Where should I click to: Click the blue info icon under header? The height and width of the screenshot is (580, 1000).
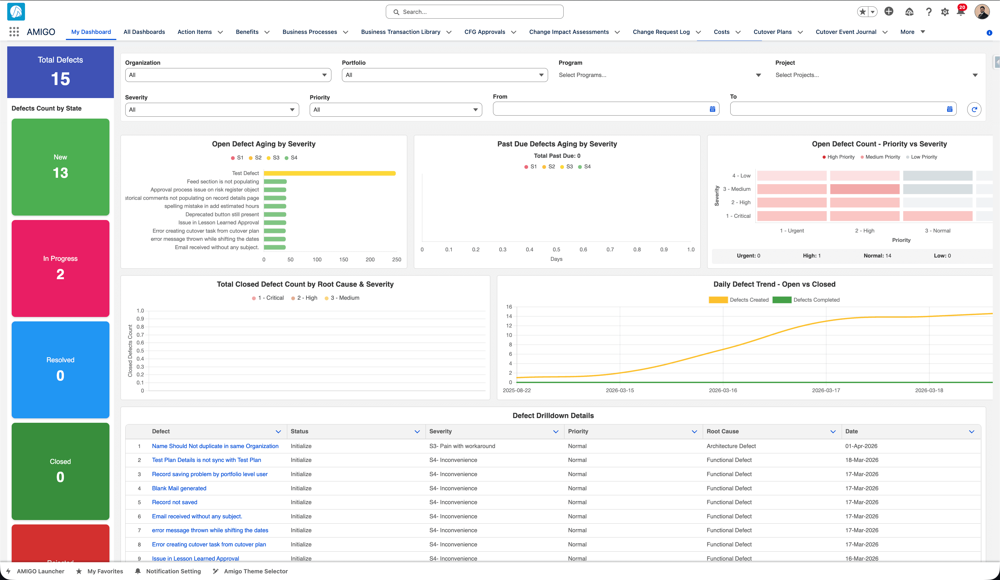[989, 33]
